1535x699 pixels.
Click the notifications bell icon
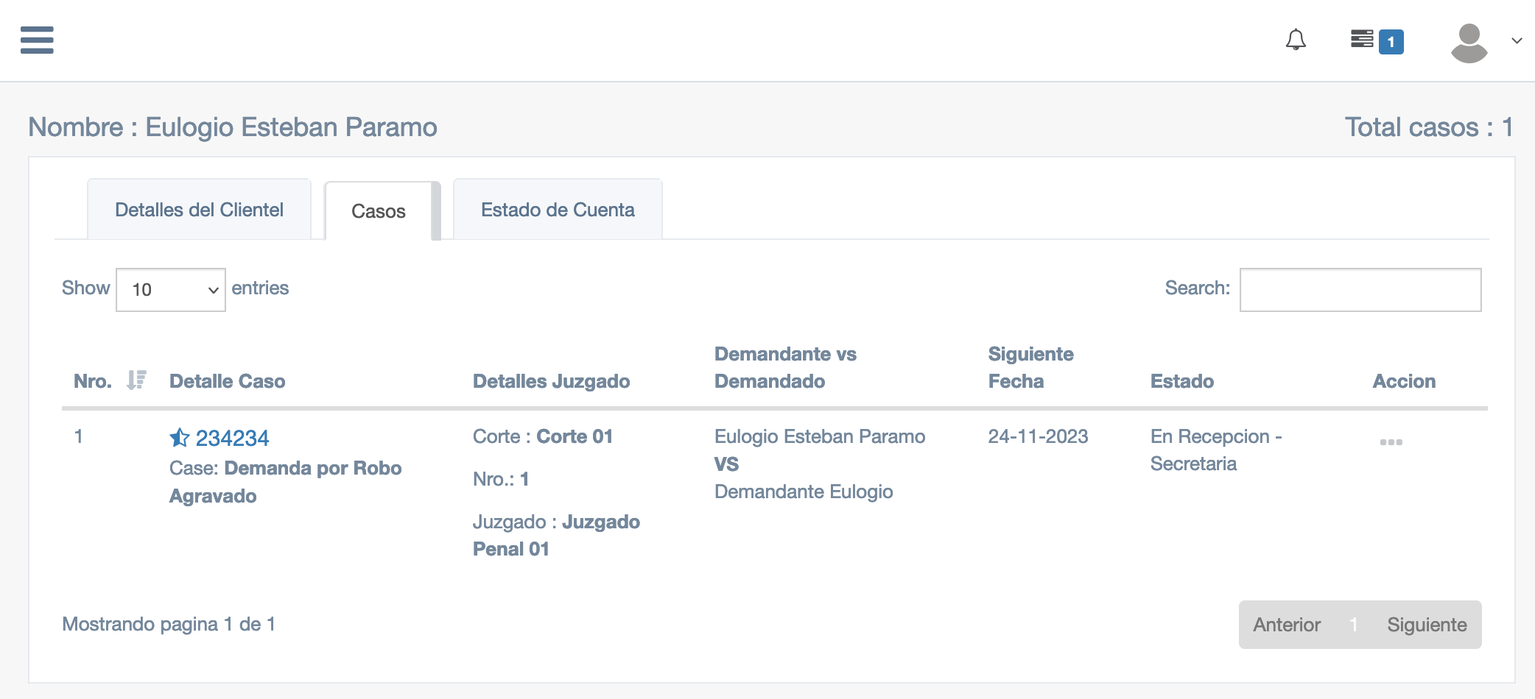tap(1296, 40)
